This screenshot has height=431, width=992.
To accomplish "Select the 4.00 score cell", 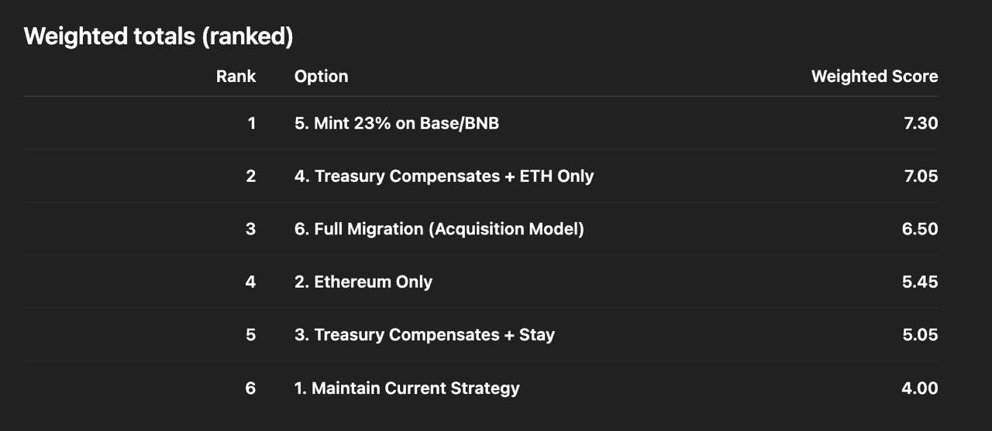I will click(920, 388).
